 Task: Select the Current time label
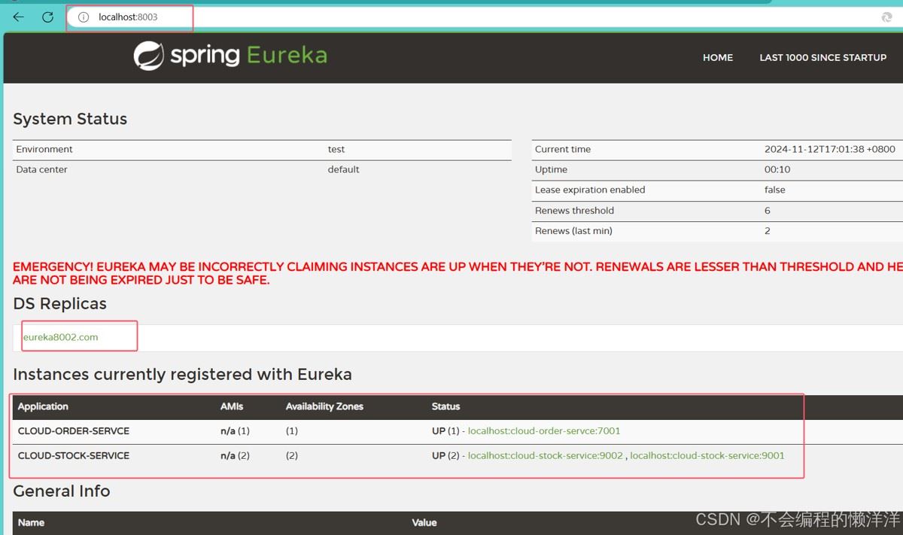click(563, 149)
